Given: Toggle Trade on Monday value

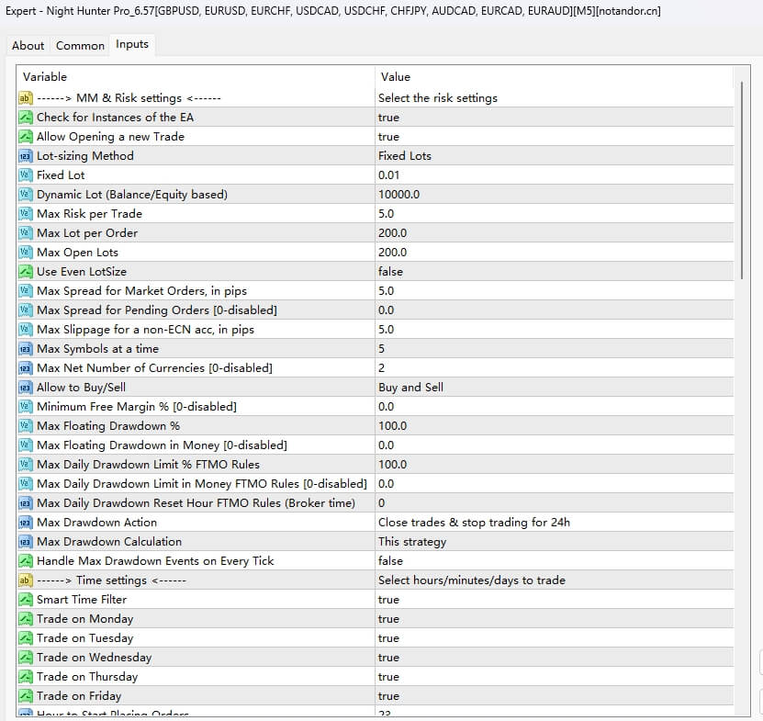Looking at the screenshot, I should (x=555, y=619).
